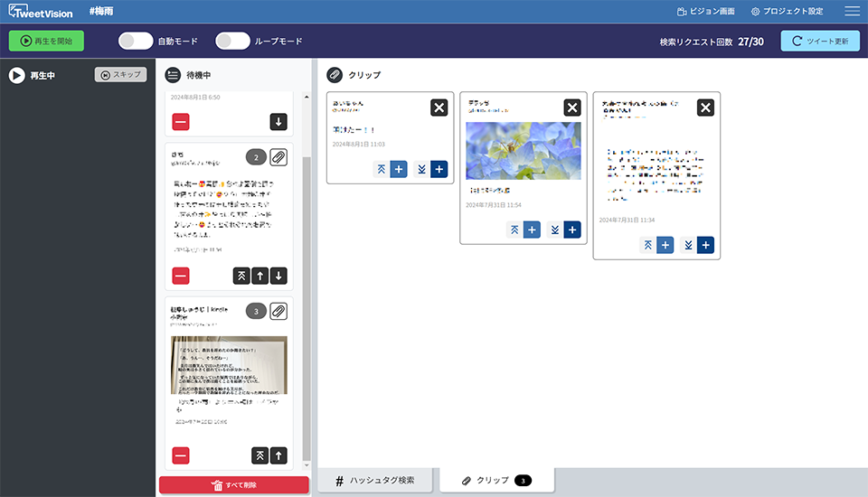Switch to ハッシュタグ検索 tab

(x=374, y=481)
